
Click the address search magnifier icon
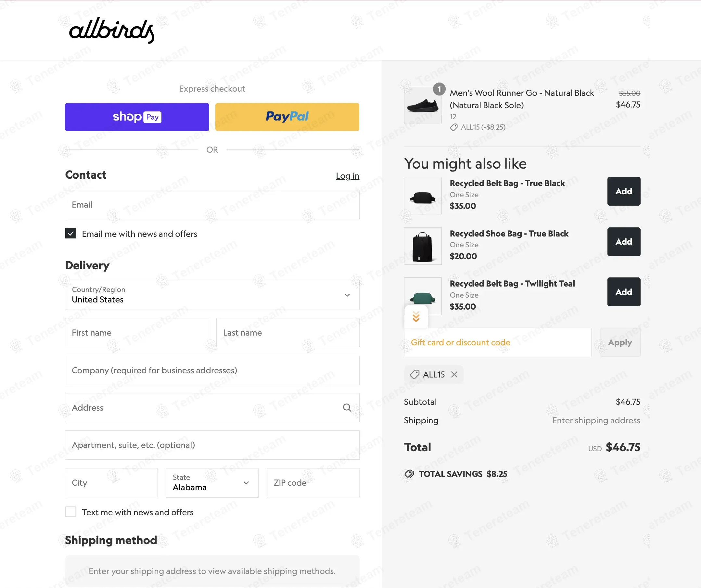coord(347,407)
